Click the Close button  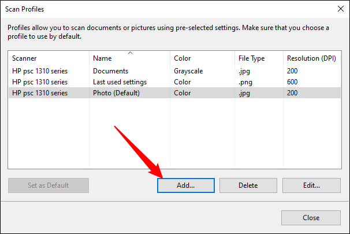pyautogui.click(x=310, y=218)
